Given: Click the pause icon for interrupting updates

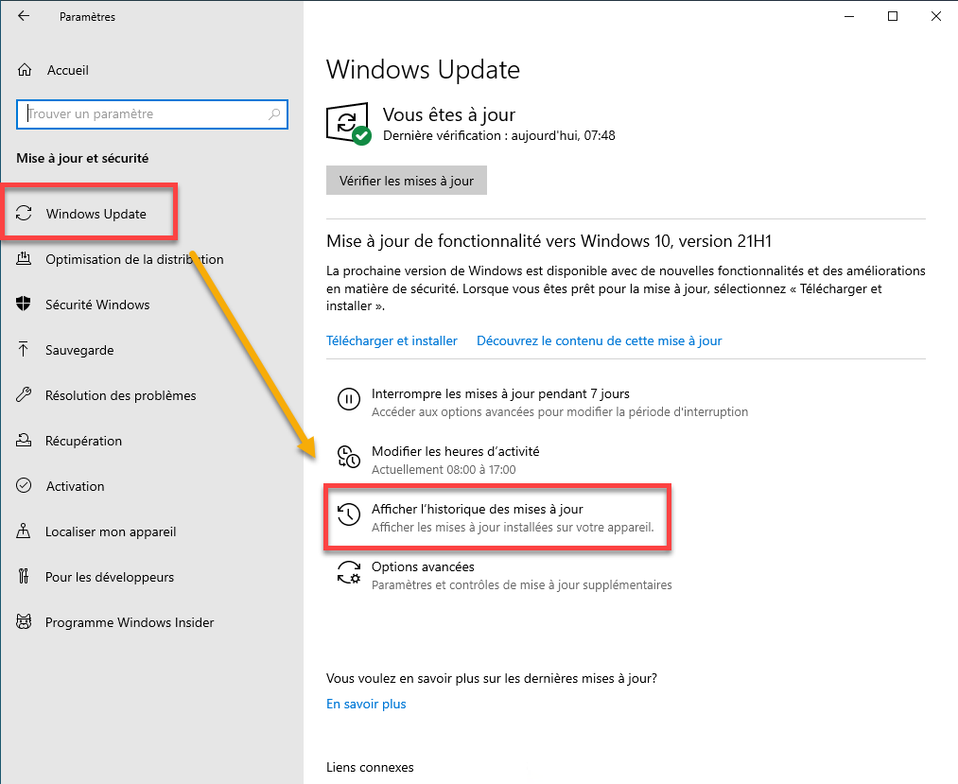Looking at the screenshot, I should [x=349, y=400].
